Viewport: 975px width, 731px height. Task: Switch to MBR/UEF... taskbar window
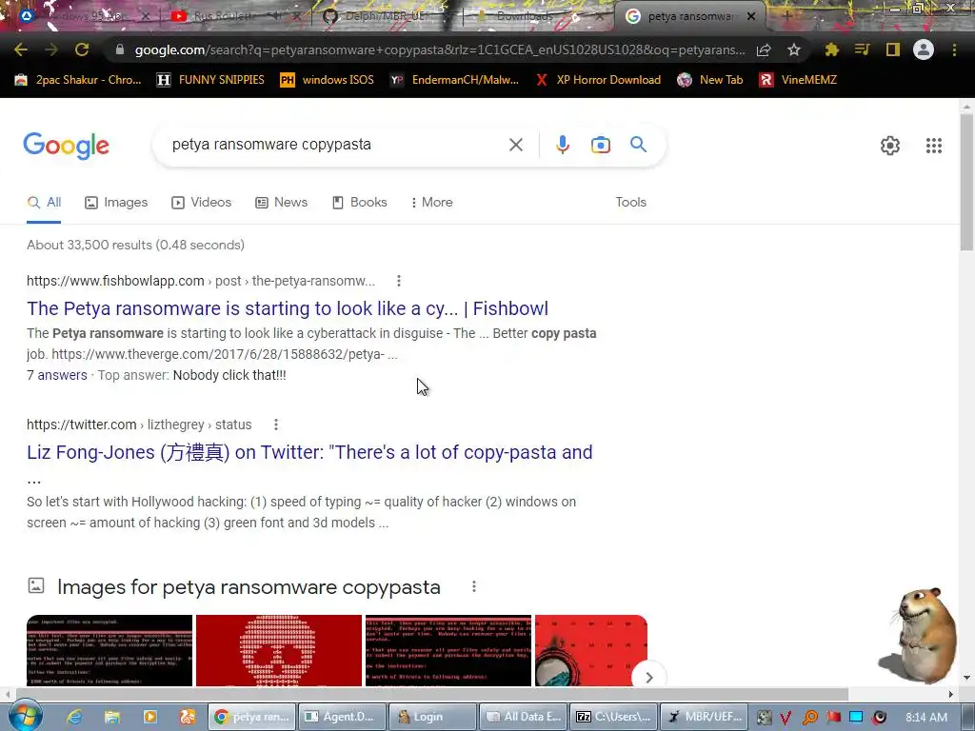pos(705,718)
